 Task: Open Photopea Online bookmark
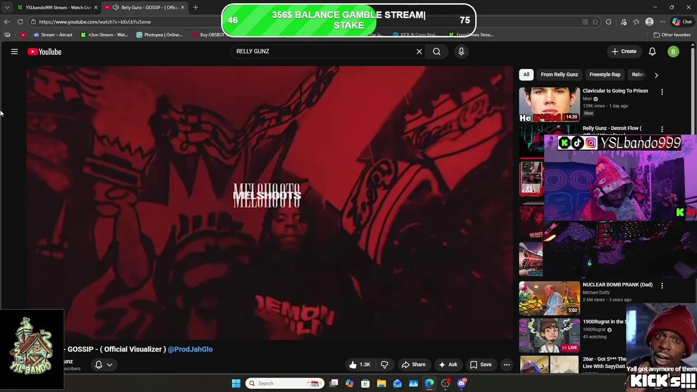pyautogui.click(x=159, y=35)
